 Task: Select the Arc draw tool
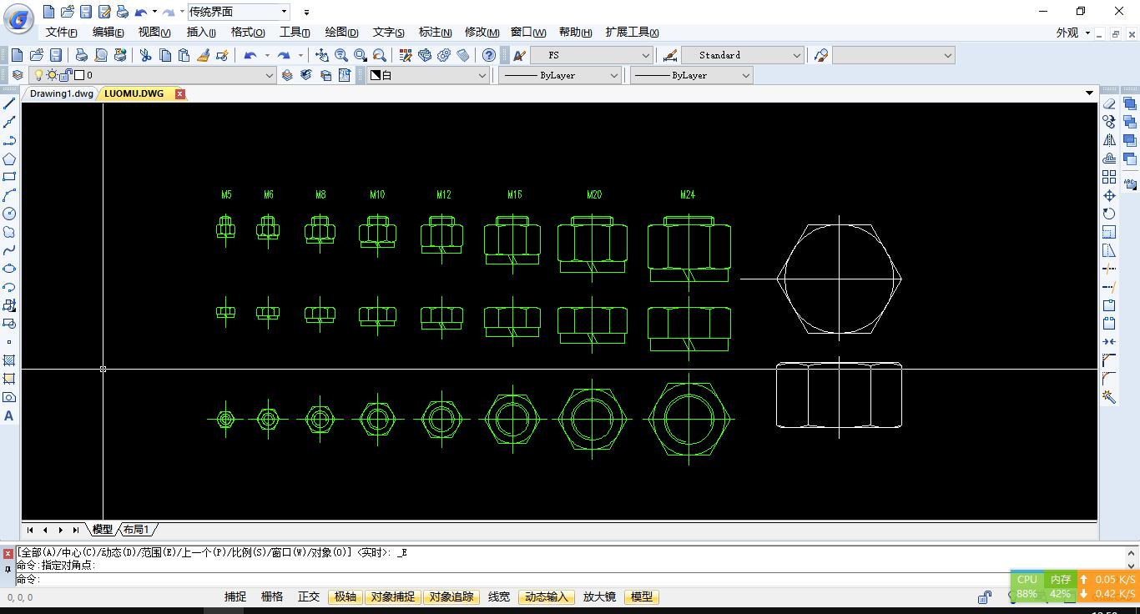(x=9, y=195)
